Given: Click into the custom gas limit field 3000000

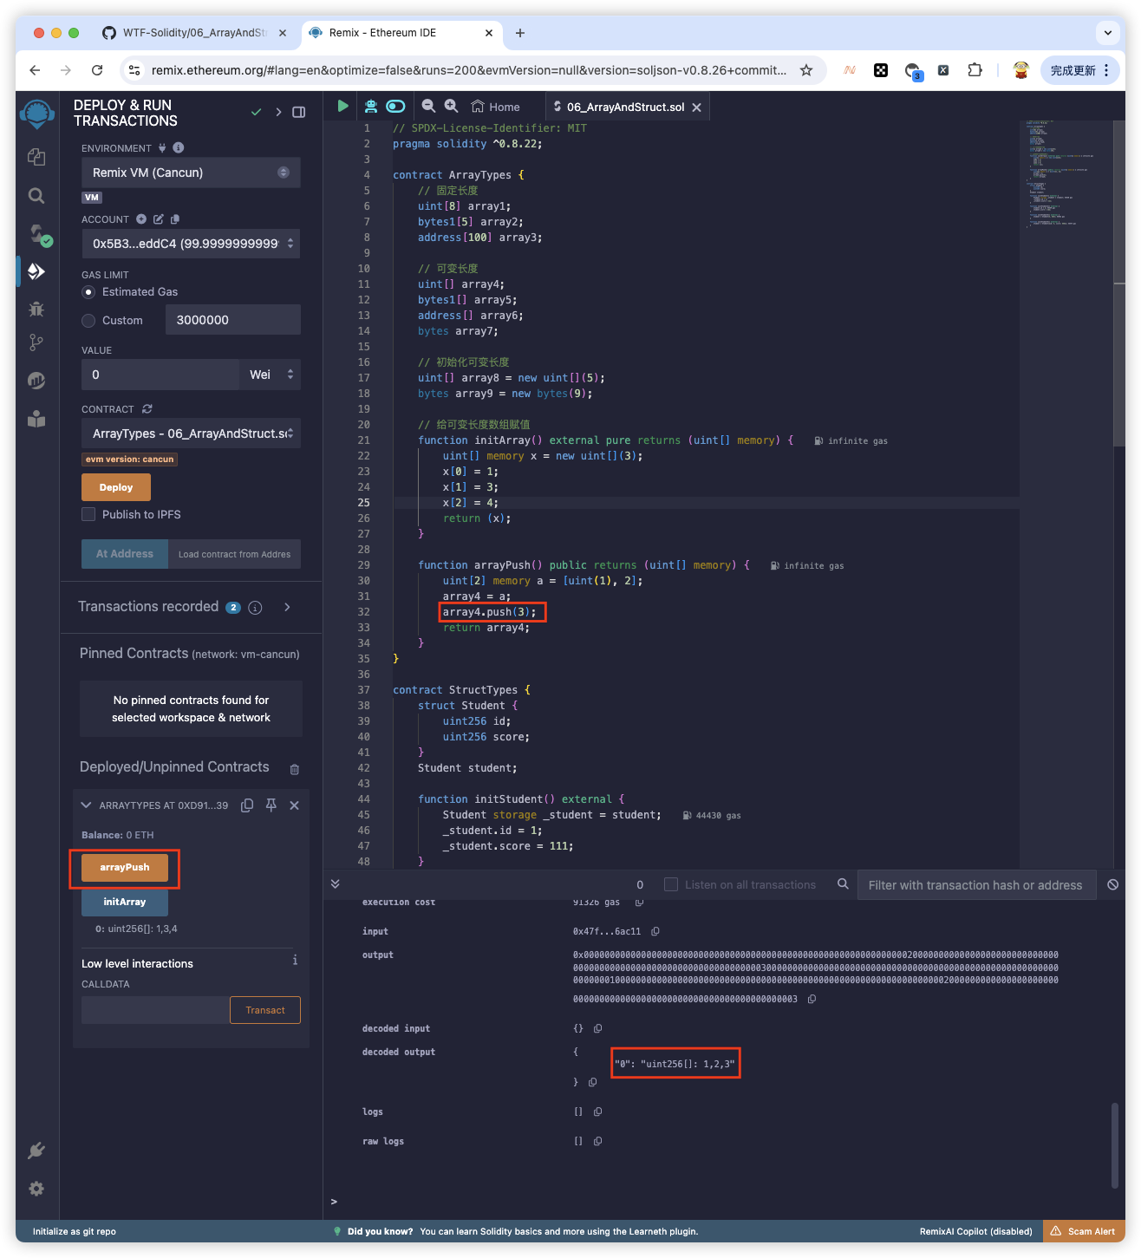Looking at the screenshot, I should click(232, 320).
